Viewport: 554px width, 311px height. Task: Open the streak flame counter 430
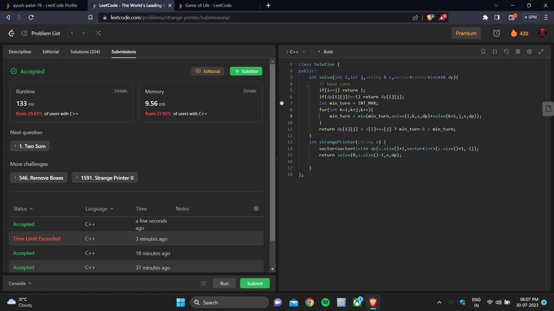coord(519,33)
